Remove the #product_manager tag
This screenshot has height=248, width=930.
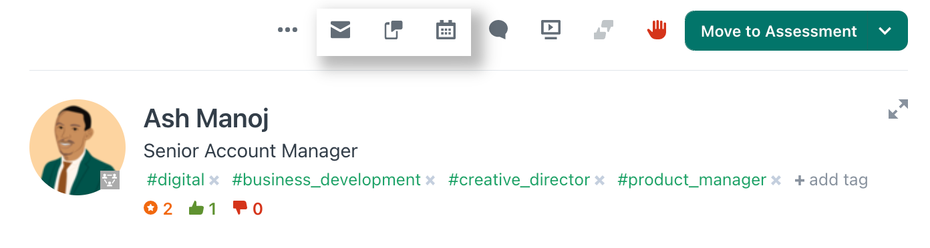click(776, 180)
